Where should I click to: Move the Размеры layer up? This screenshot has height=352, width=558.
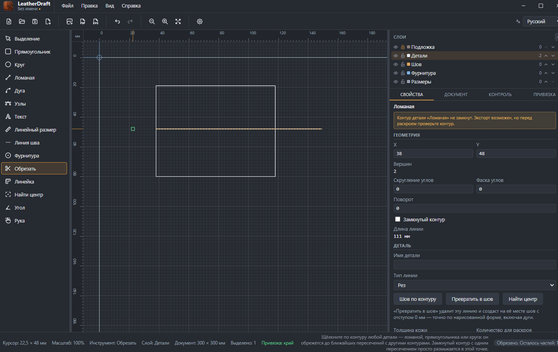coord(546,82)
